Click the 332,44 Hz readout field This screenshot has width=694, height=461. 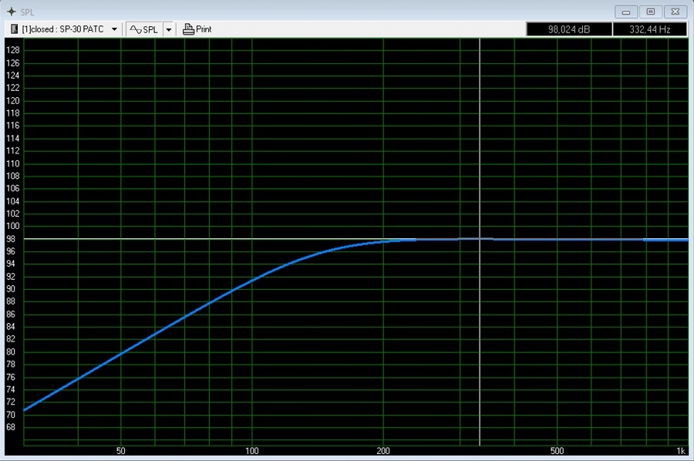tap(650, 29)
